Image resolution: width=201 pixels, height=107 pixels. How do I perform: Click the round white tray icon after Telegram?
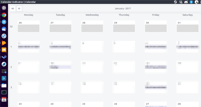pyautogui.click(x=196, y=2)
